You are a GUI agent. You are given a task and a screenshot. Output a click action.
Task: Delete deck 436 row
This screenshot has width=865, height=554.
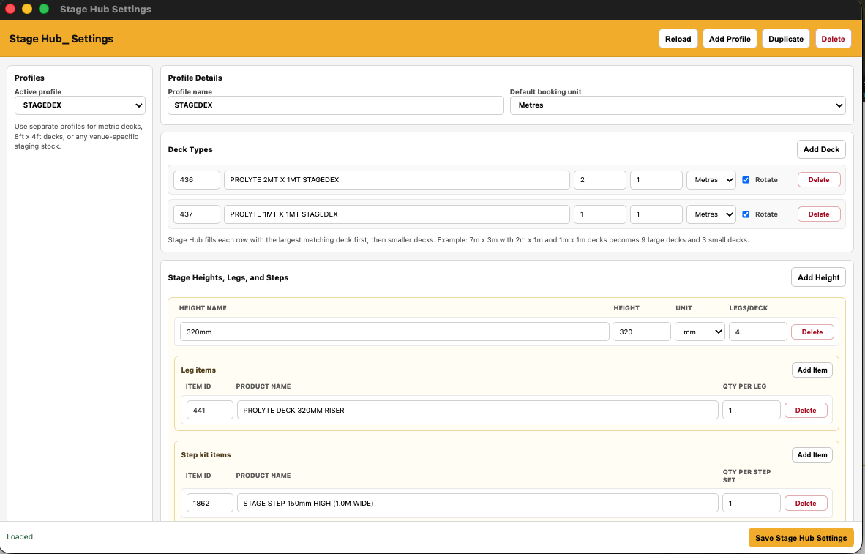click(x=819, y=180)
